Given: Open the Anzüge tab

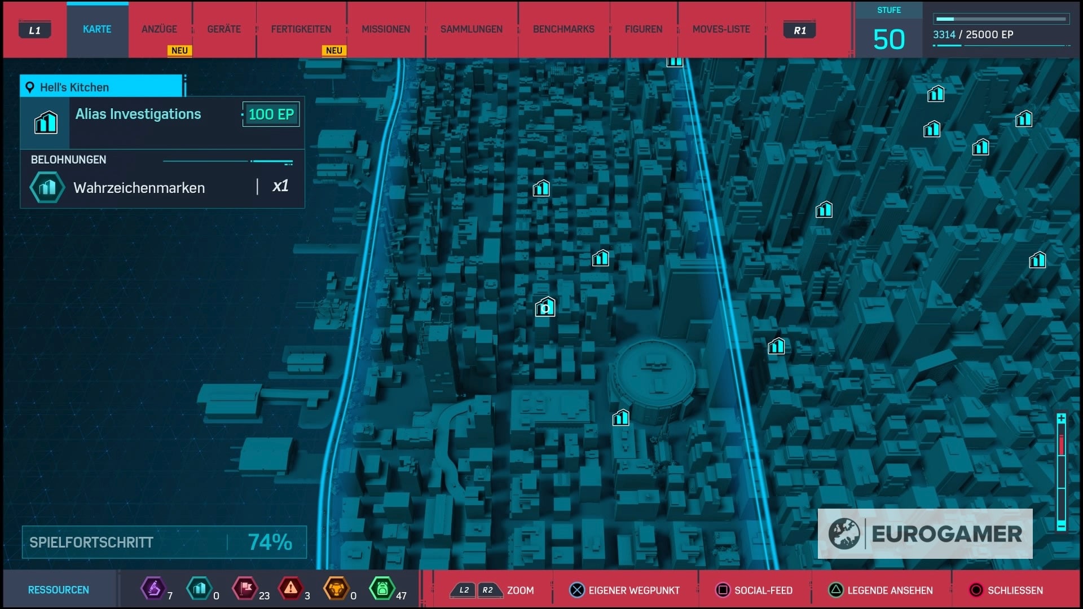Looking at the screenshot, I should [x=159, y=29].
